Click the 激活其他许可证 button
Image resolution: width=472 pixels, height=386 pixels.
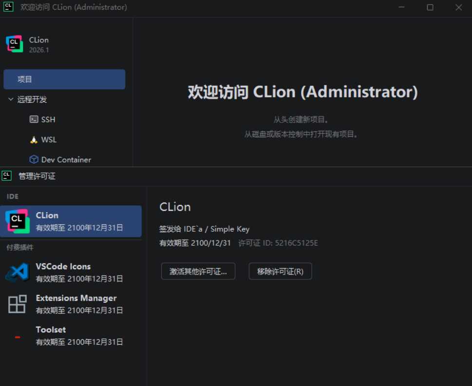198,271
